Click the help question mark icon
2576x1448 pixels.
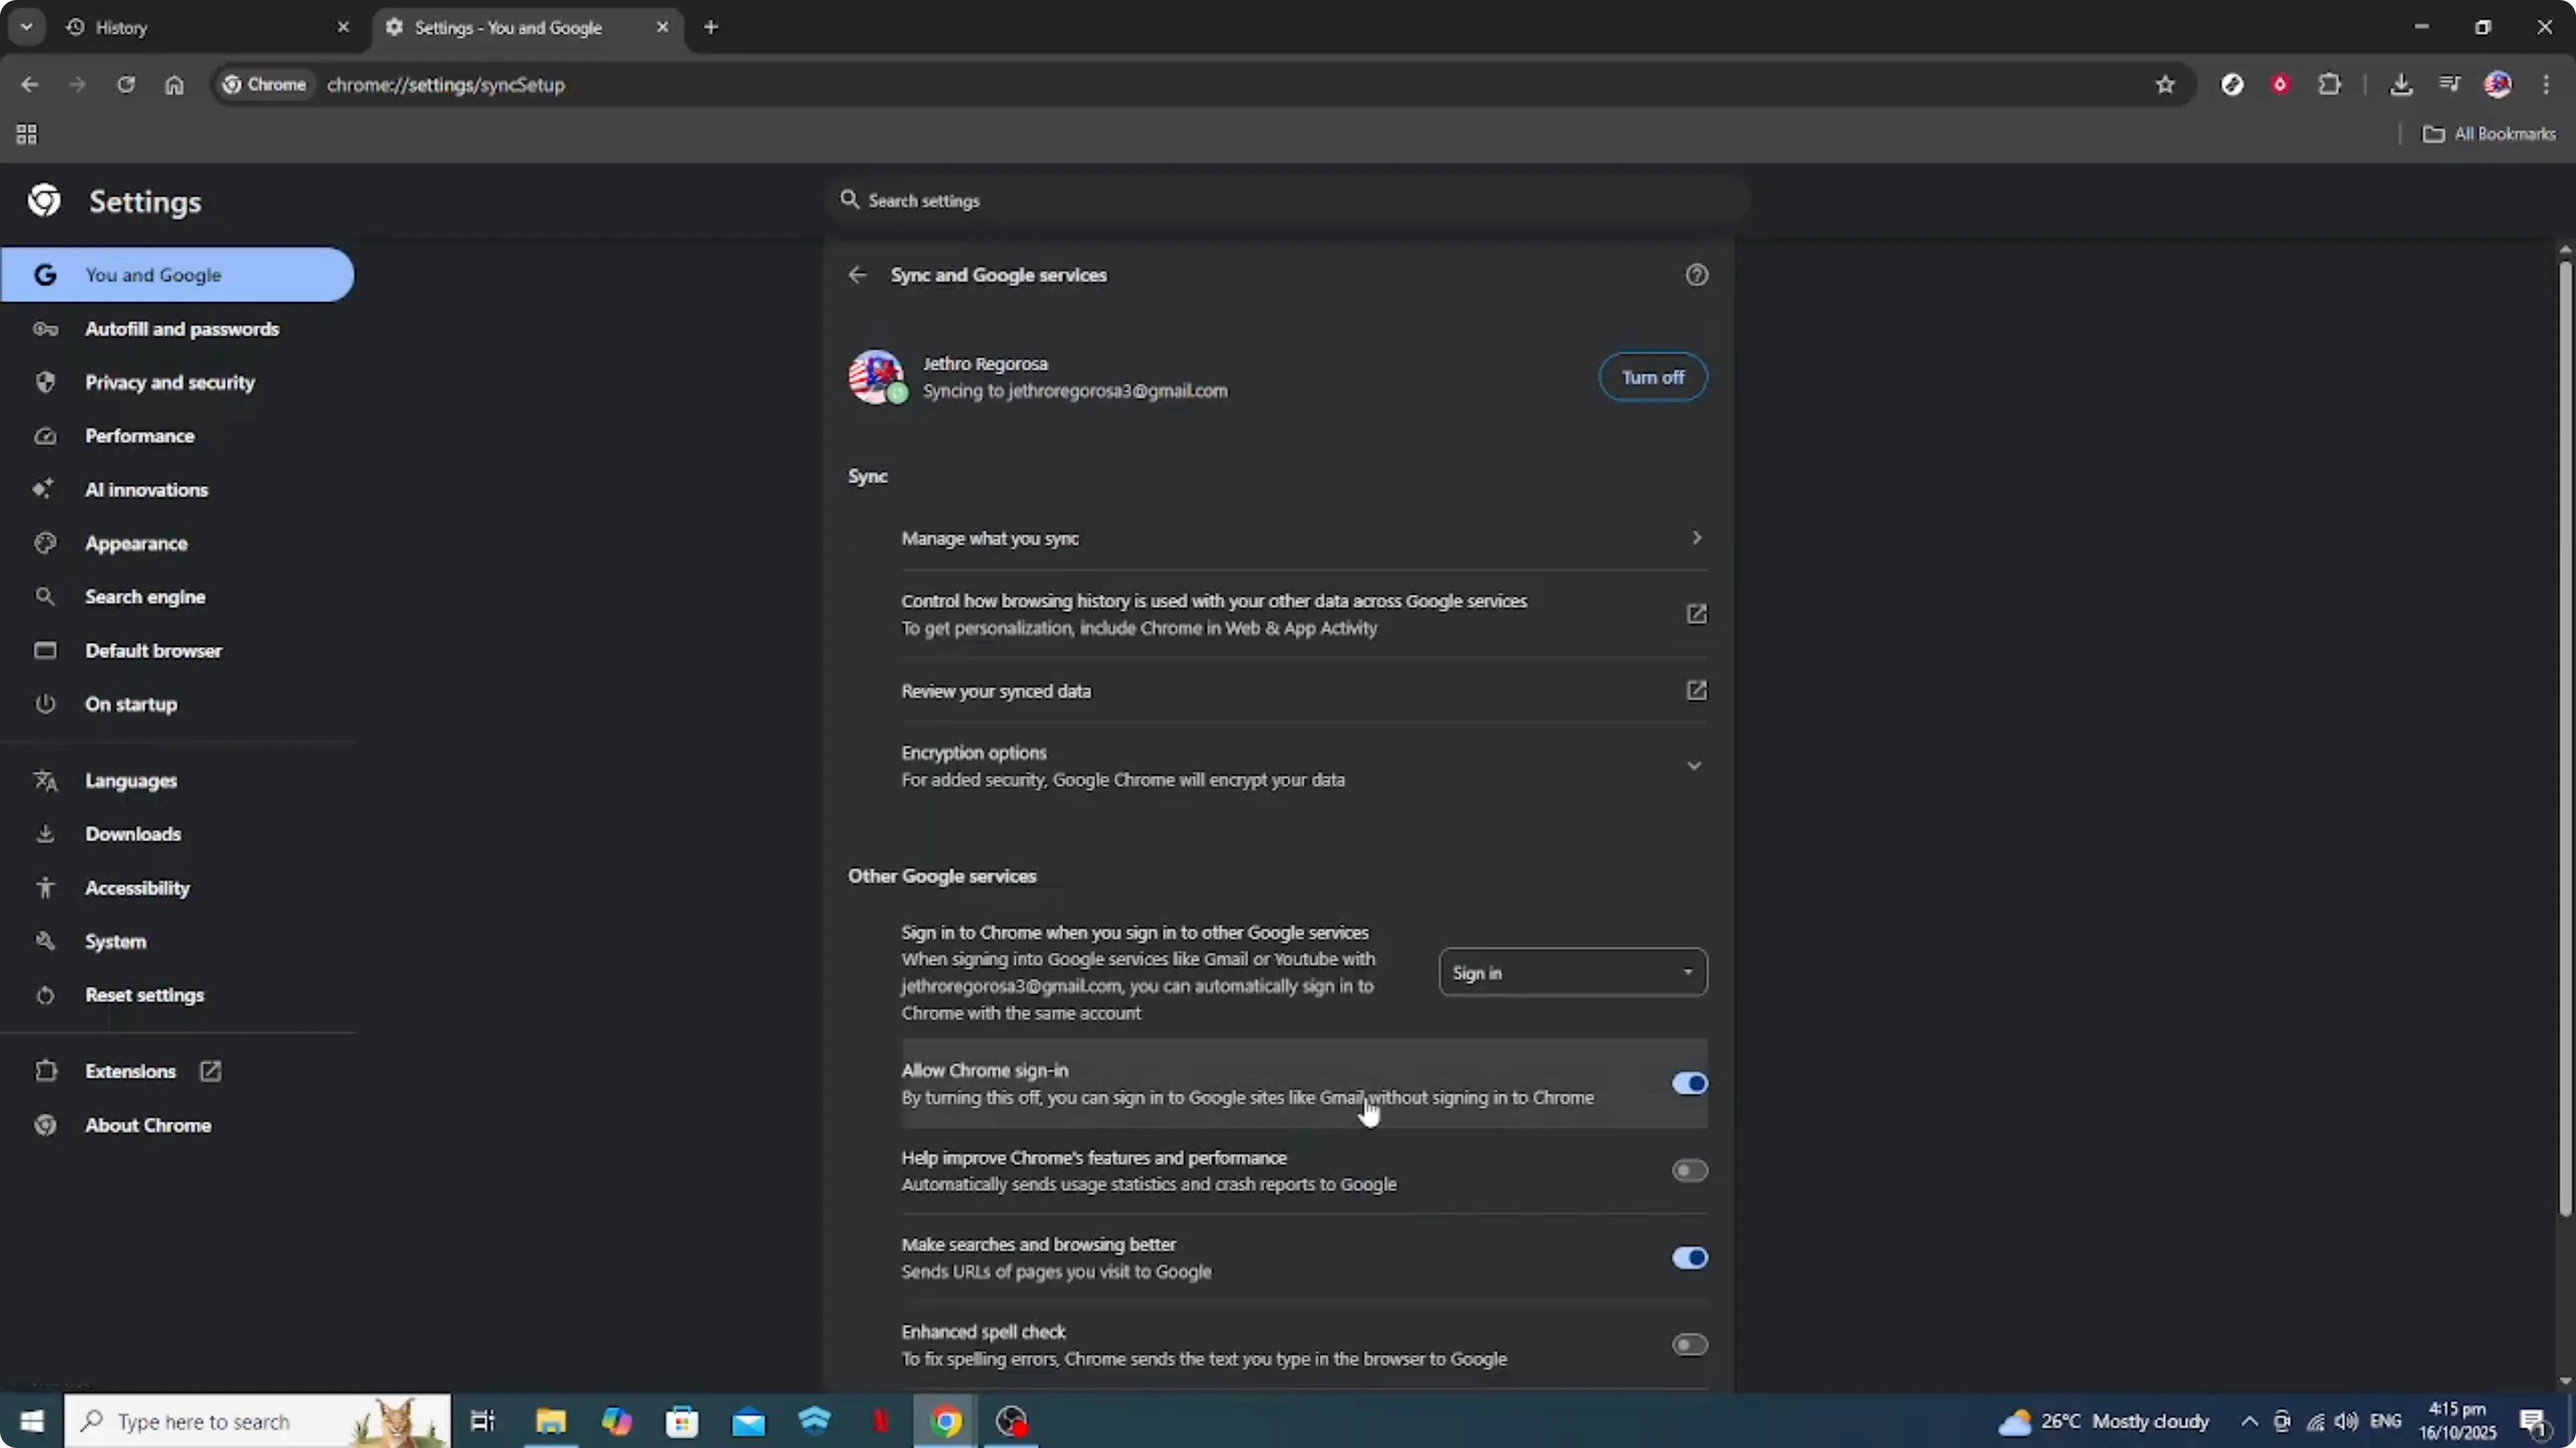point(1696,275)
